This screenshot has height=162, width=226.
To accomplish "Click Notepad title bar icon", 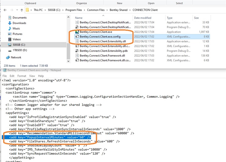I will 5,70.
